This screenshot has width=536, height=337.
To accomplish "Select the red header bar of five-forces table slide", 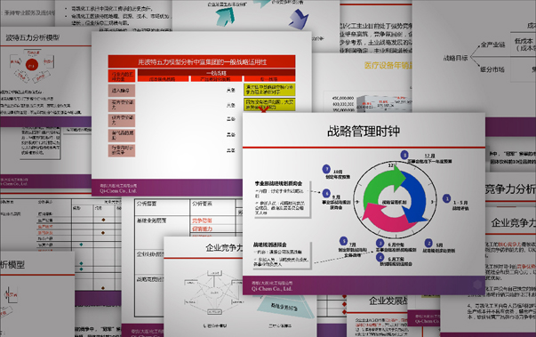I will pyautogui.click(x=202, y=61).
